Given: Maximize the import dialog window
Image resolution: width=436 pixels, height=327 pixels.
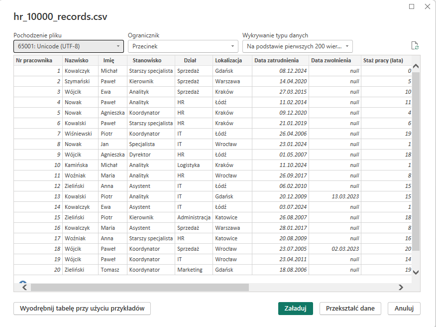Looking at the screenshot, I should [x=411, y=6].
